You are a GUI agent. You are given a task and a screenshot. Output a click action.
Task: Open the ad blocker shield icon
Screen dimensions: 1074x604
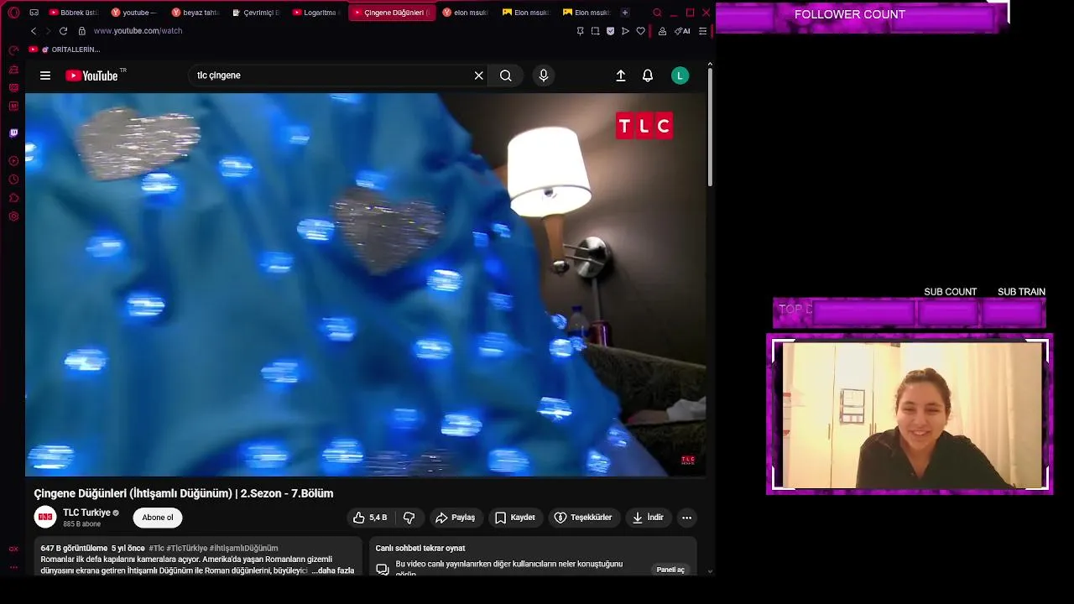pos(610,31)
